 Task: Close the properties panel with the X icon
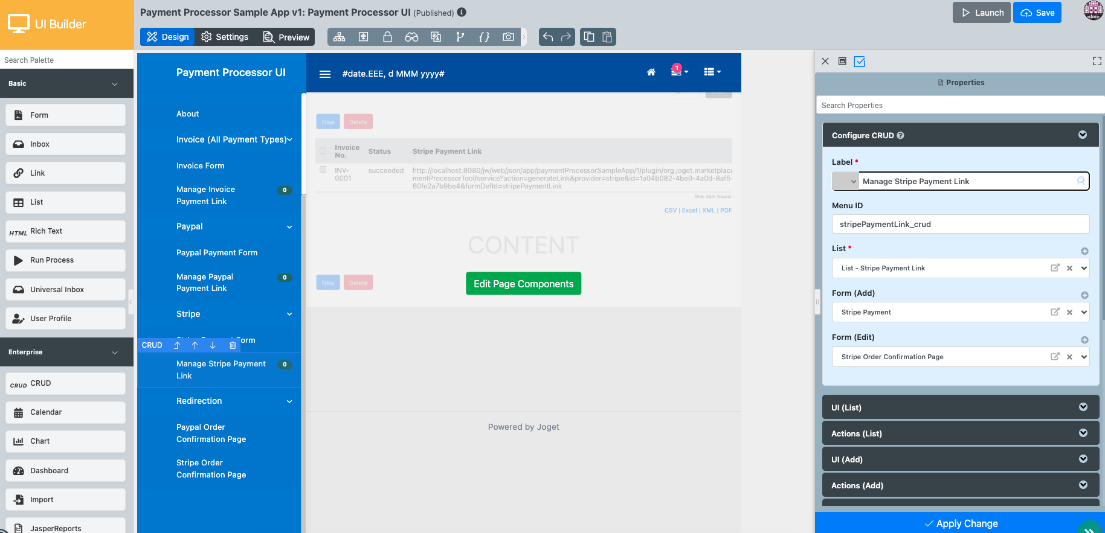coord(825,61)
